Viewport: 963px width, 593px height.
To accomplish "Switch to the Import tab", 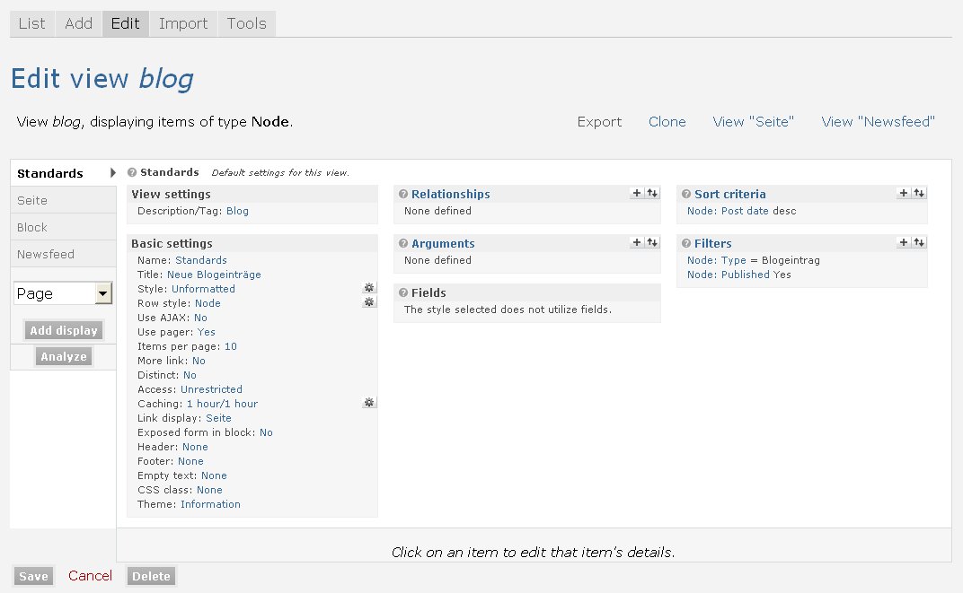I will 183,23.
